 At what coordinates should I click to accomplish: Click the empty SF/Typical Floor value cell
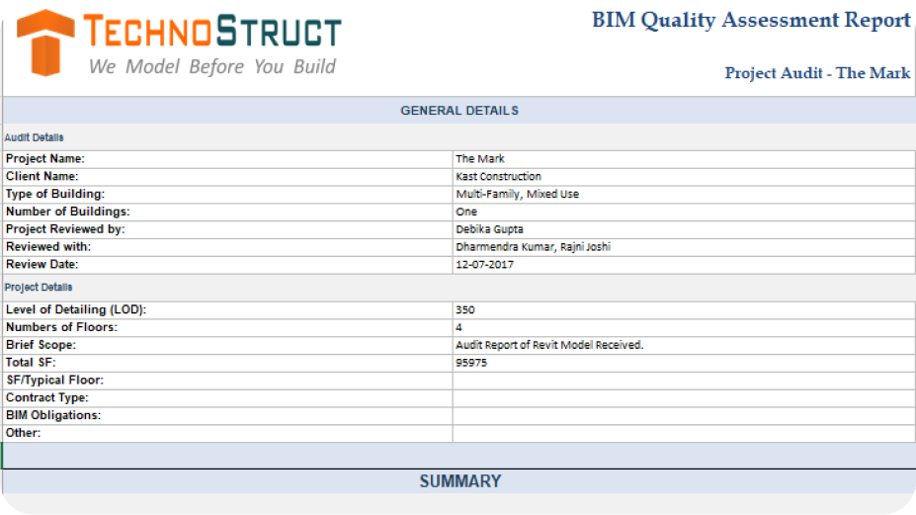684,381
